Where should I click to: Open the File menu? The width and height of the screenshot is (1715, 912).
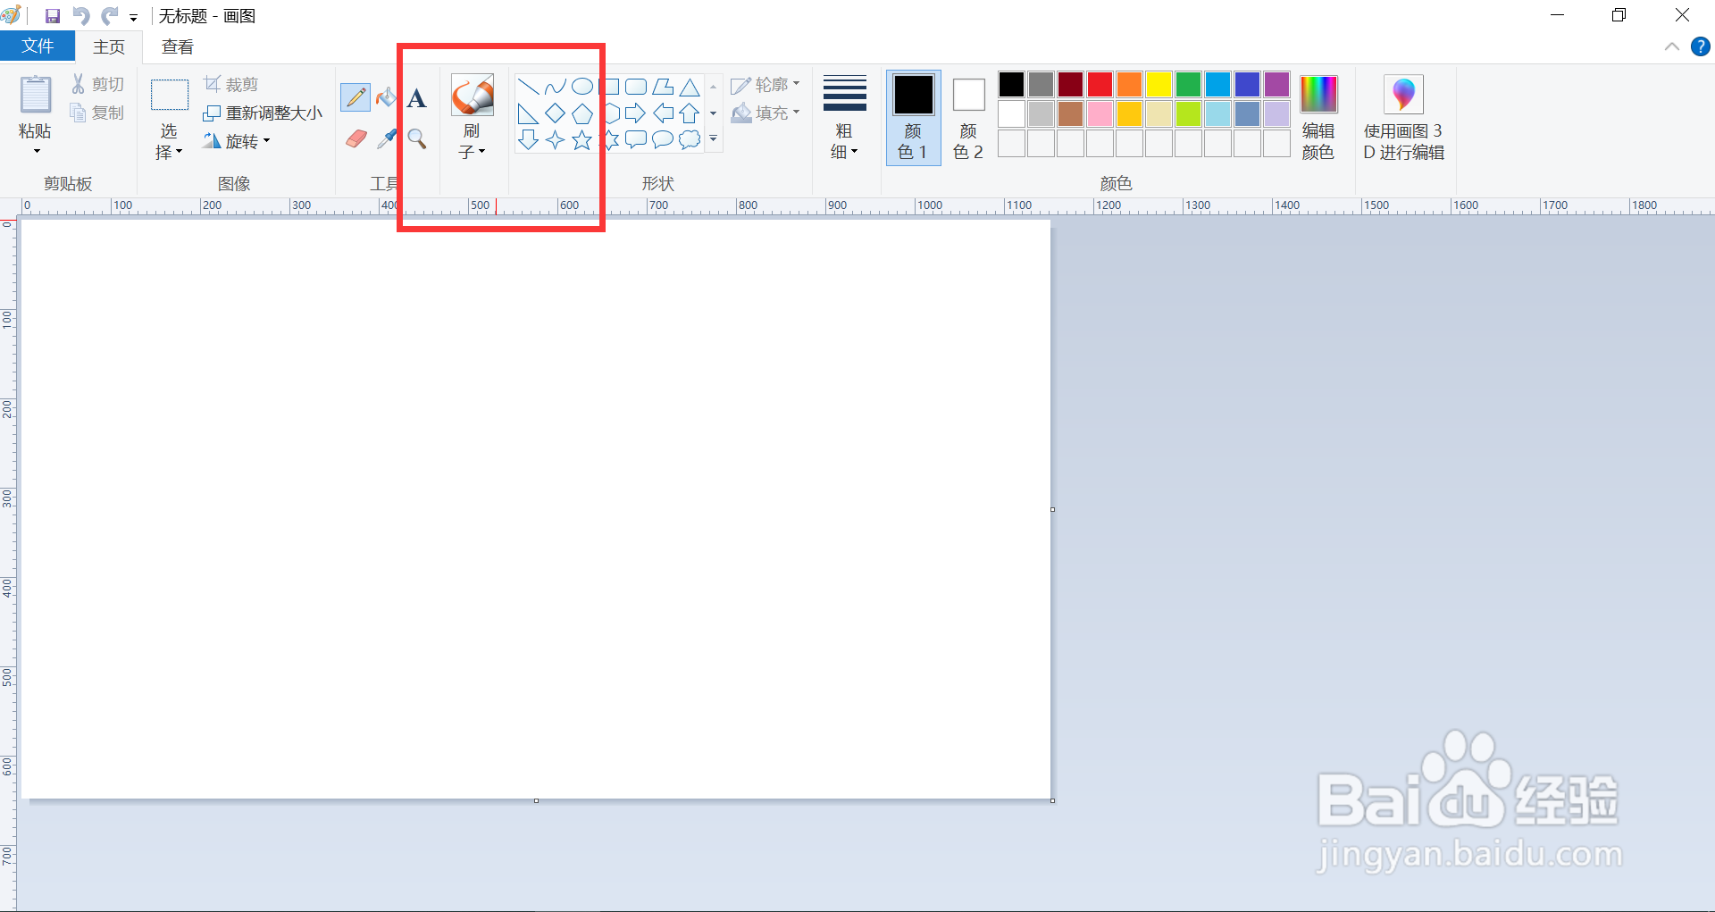point(38,46)
